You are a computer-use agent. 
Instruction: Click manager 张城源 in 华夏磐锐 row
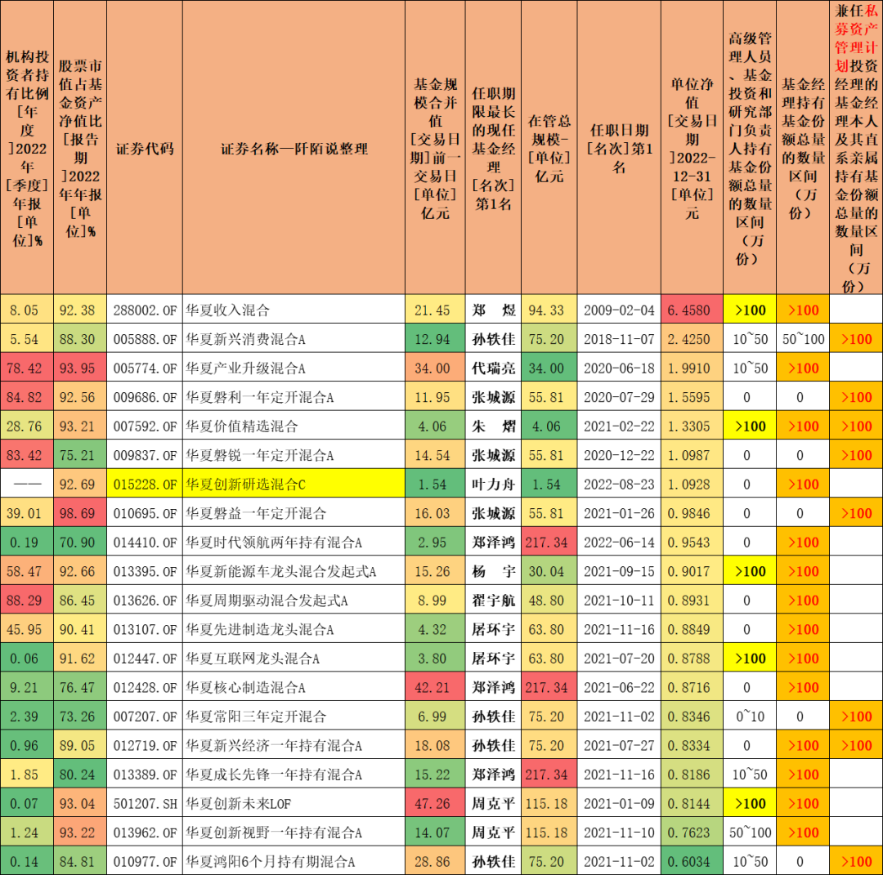coord(492,455)
